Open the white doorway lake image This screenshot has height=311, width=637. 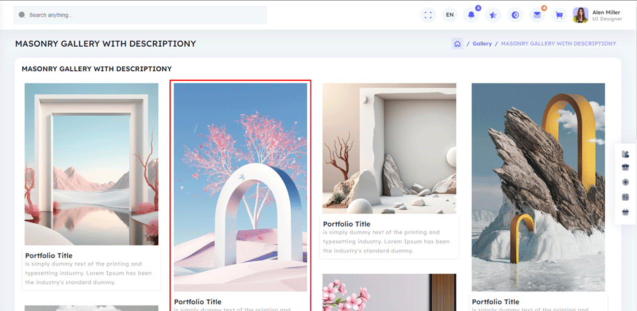[x=91, y=164]
